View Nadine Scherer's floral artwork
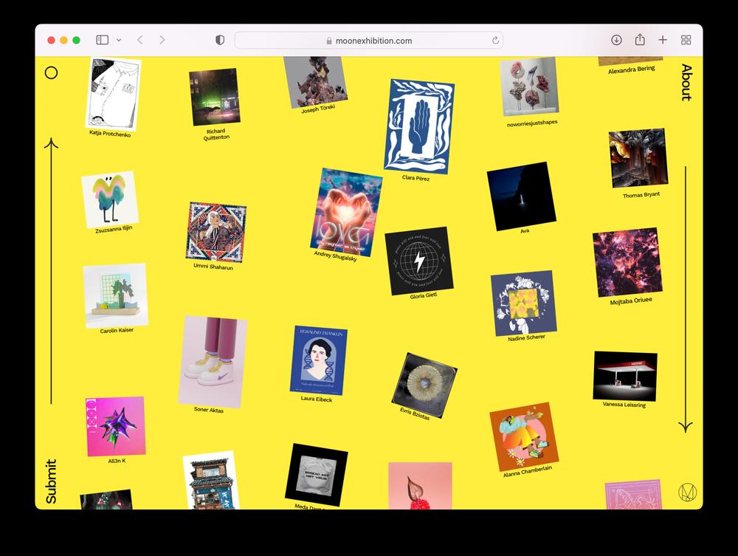This screenshot has width=738, height=556. click(x=524, y=303)
